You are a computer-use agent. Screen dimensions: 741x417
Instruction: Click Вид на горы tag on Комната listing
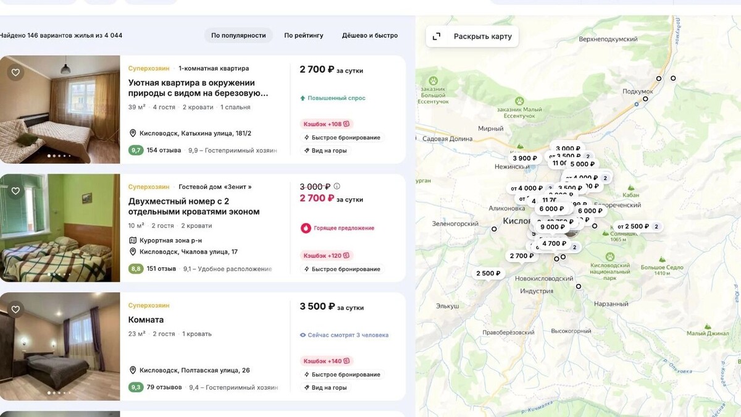point(325,388)
